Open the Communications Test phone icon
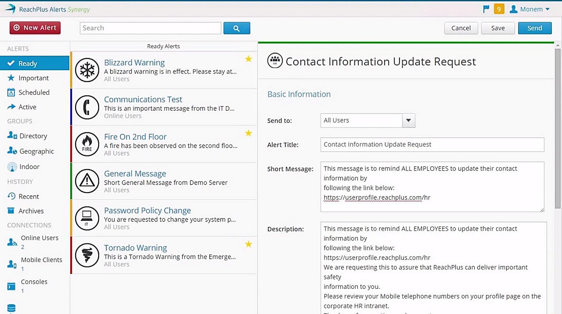562x314 pixels. click(87, 106)
